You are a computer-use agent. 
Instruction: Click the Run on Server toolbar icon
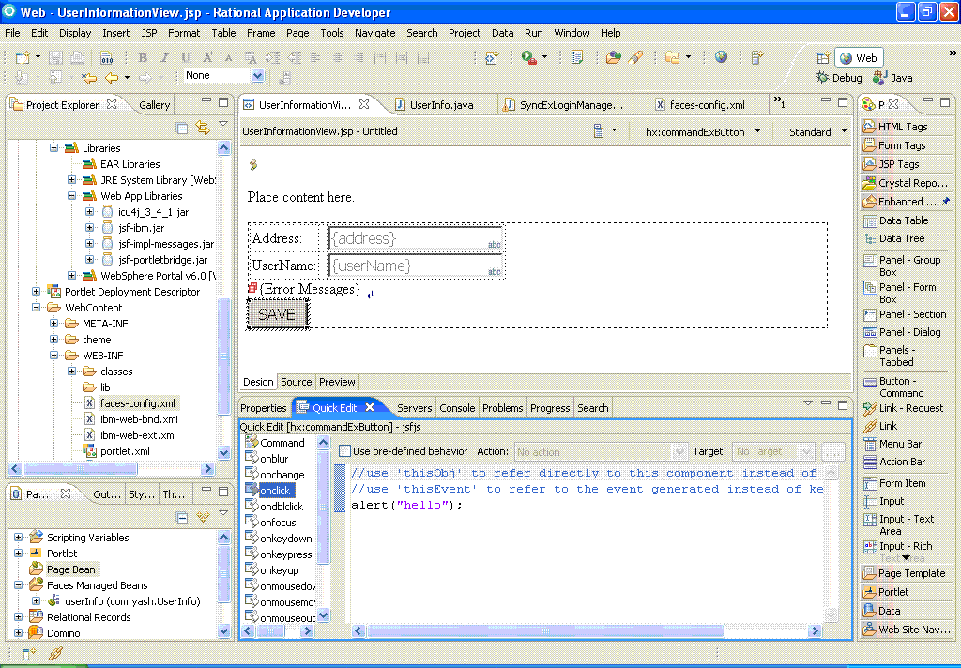click(528, 57)
